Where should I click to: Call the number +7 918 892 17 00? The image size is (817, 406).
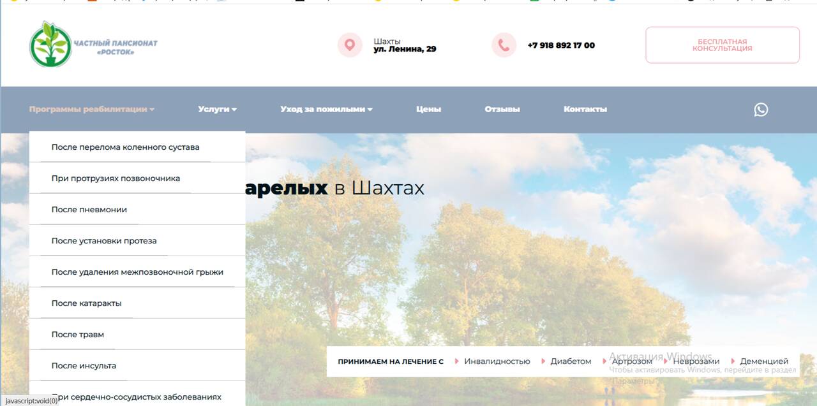560,45
